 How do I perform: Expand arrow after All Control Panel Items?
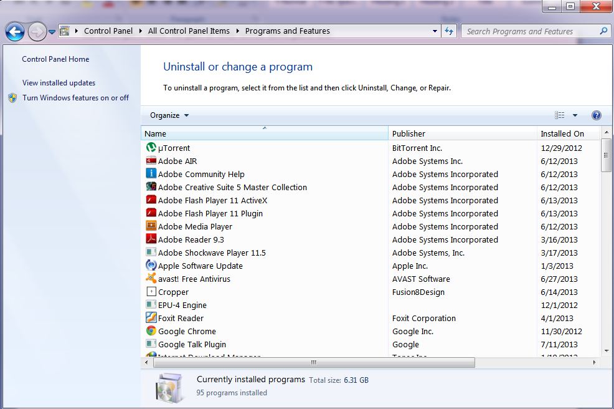(237, 31)
